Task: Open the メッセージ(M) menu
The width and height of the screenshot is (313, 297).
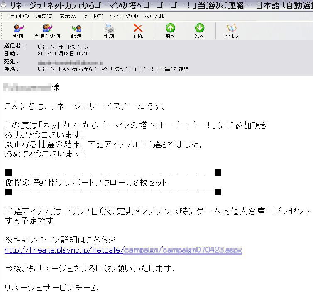Action: point(124,16)
